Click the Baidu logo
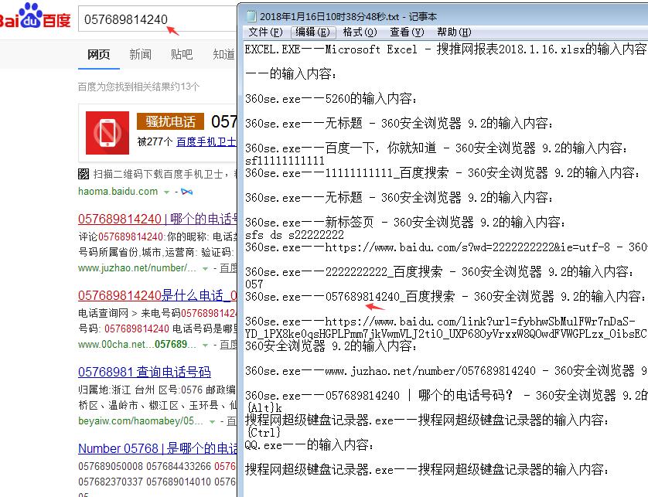 [34, 16]
